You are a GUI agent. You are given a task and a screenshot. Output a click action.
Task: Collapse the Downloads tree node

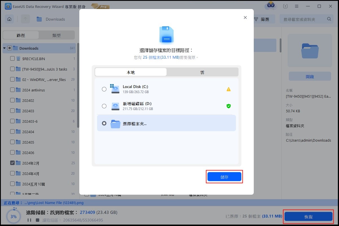point(4,48)
